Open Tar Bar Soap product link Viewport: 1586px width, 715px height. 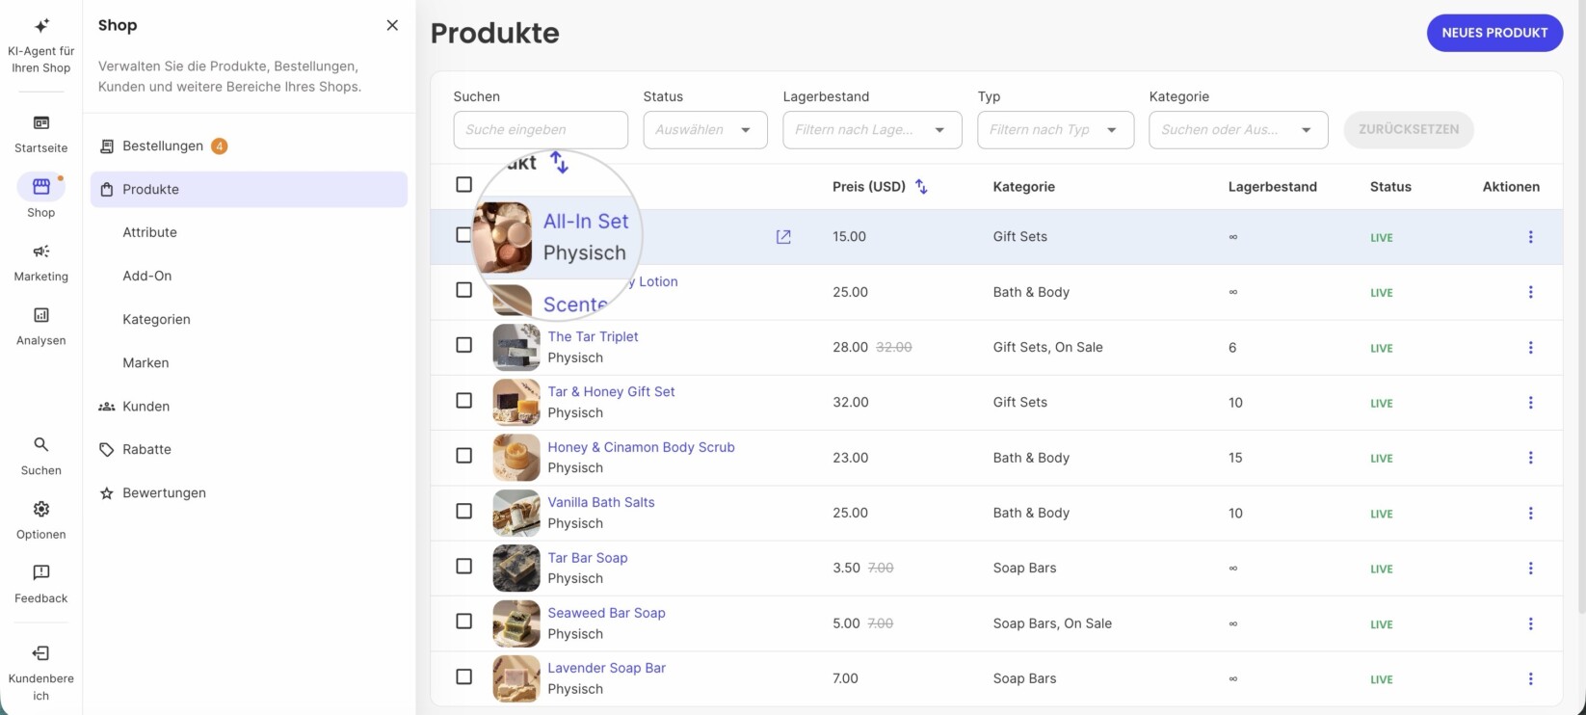click(x=588, y=558)
